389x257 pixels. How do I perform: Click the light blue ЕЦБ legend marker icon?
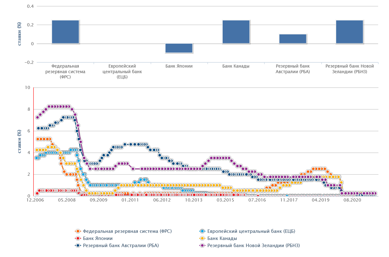202,231
